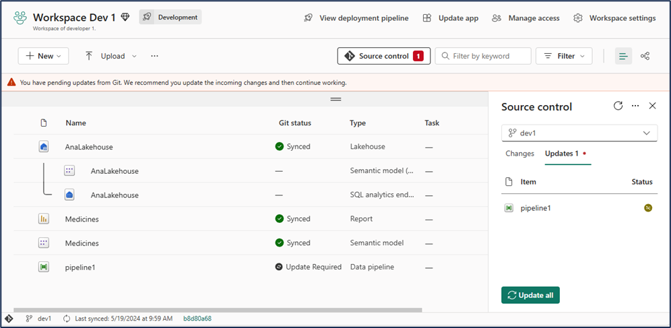The height and width of the screenshot is (328, 671).
Task: Click the Medicines report icon
Action: coord(44,219)
